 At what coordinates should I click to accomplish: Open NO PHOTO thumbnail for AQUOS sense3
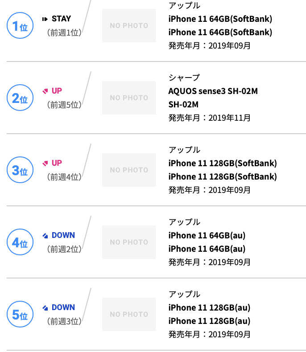click(x=129, y=98)
